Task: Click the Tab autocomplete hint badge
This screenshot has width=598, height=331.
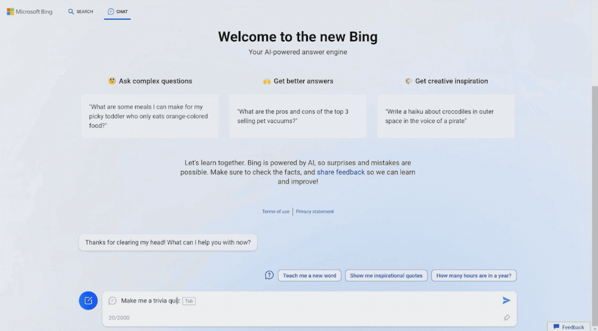Action: [x=189, y=301]
